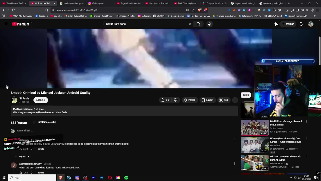Dislike the Smooth Criminal video

pos(176,100)
